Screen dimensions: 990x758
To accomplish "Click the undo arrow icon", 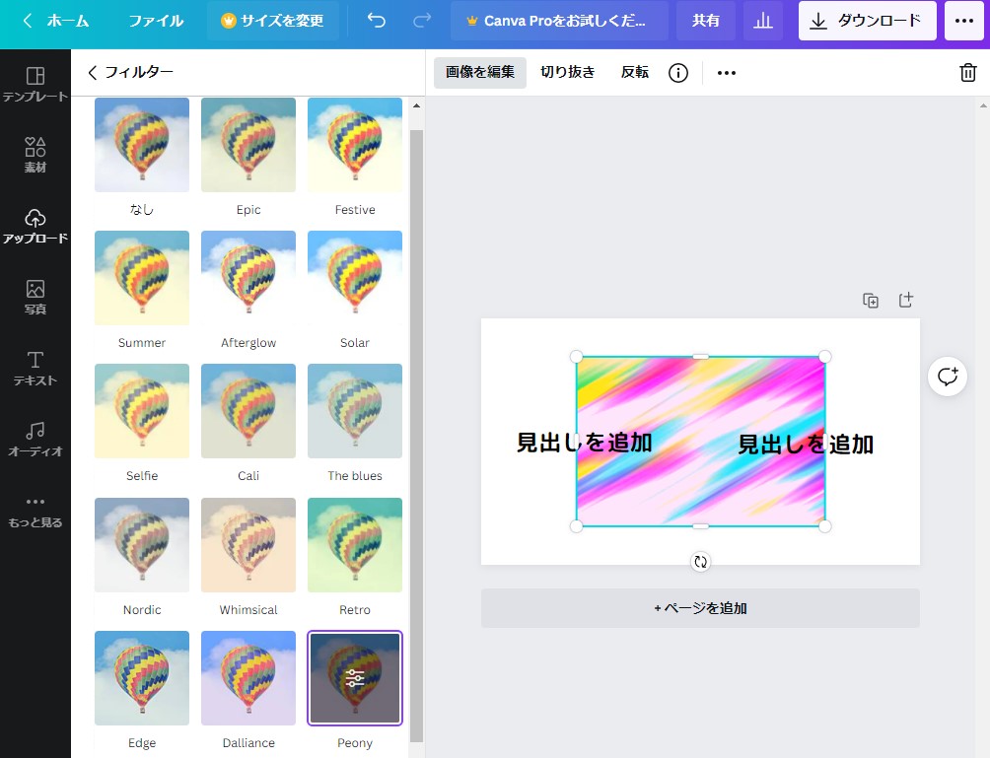I will pyautogui.click(x=377, y=21).
